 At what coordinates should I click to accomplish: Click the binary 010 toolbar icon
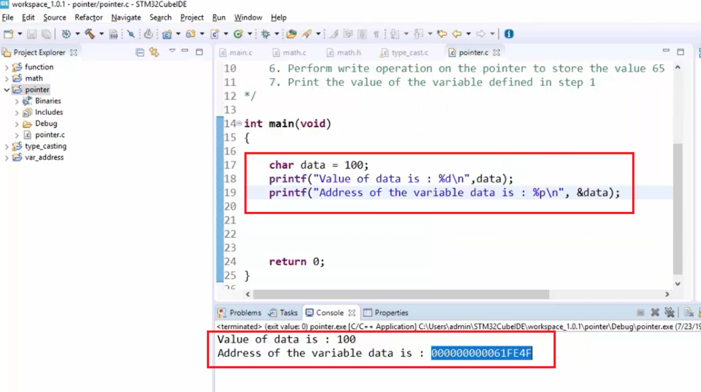[113, 34]
